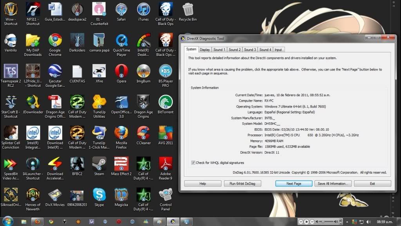Select the 09042008203 photo thumbnail icon
Screen dimensions: 401x226
point(77,197)
